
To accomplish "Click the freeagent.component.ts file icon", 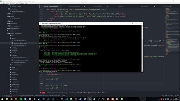I will point(12,63).
